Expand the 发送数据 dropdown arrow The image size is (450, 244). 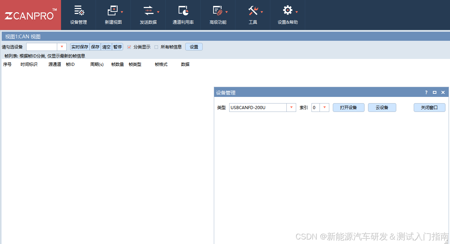click(x=158, y=12)
